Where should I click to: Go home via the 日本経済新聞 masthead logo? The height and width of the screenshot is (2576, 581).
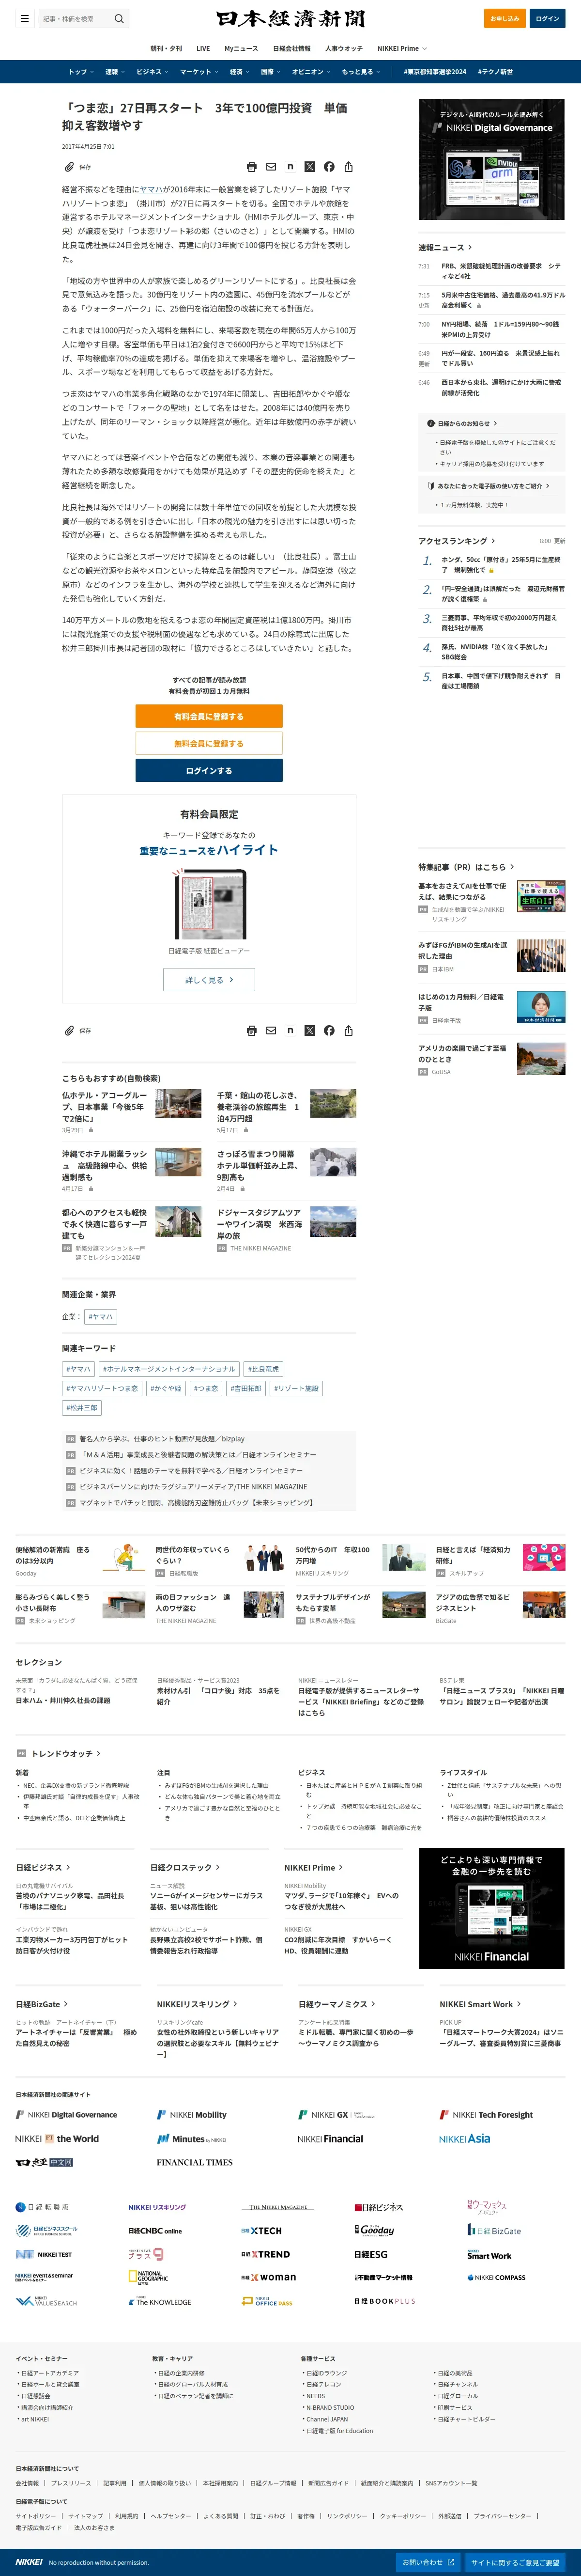290,18
